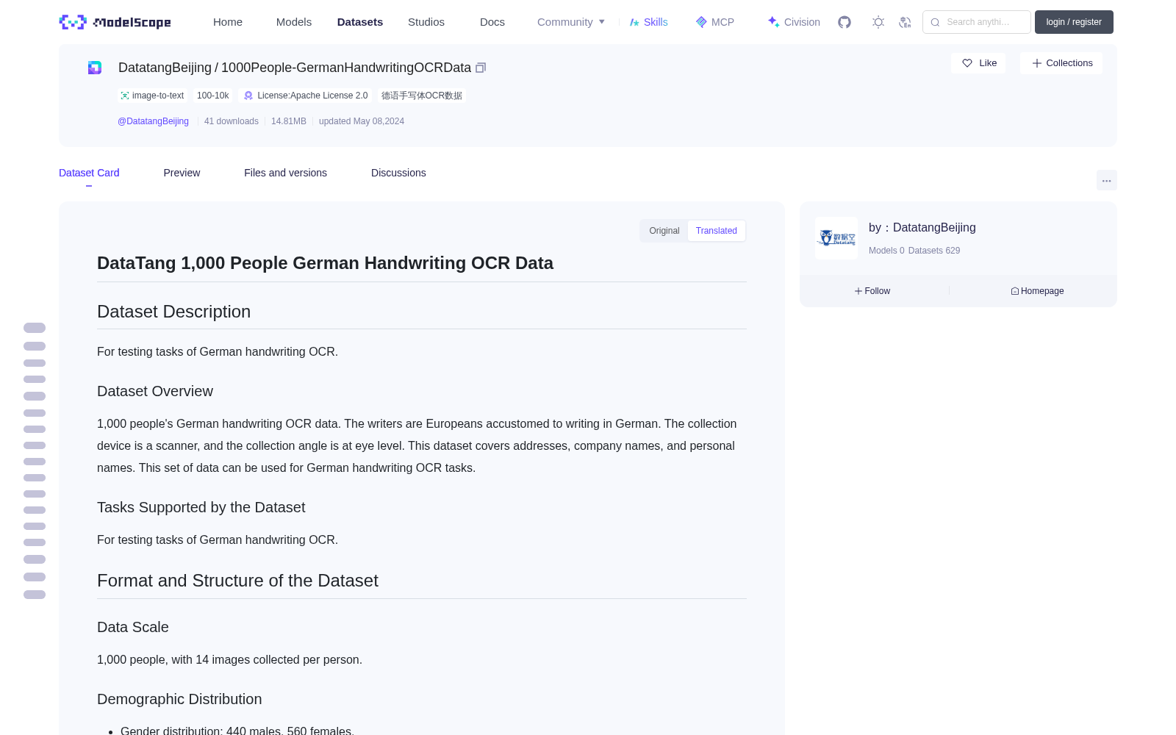Click the first outline marker in left sidebar
Image resolution: width=1176 pixels, height=735 pixels.
click(x=35, y=328)
